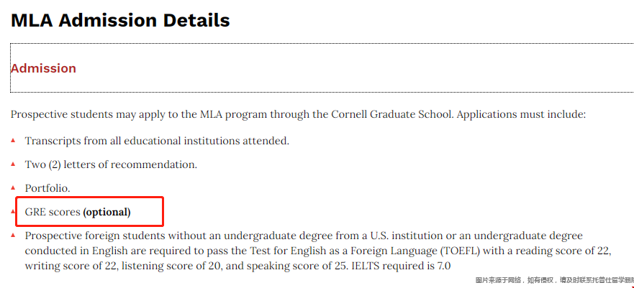This screenshot has height=288, width=634.
Task: Click the red triangle bullet beside Two letters
Action: click(x=13, y=163)
